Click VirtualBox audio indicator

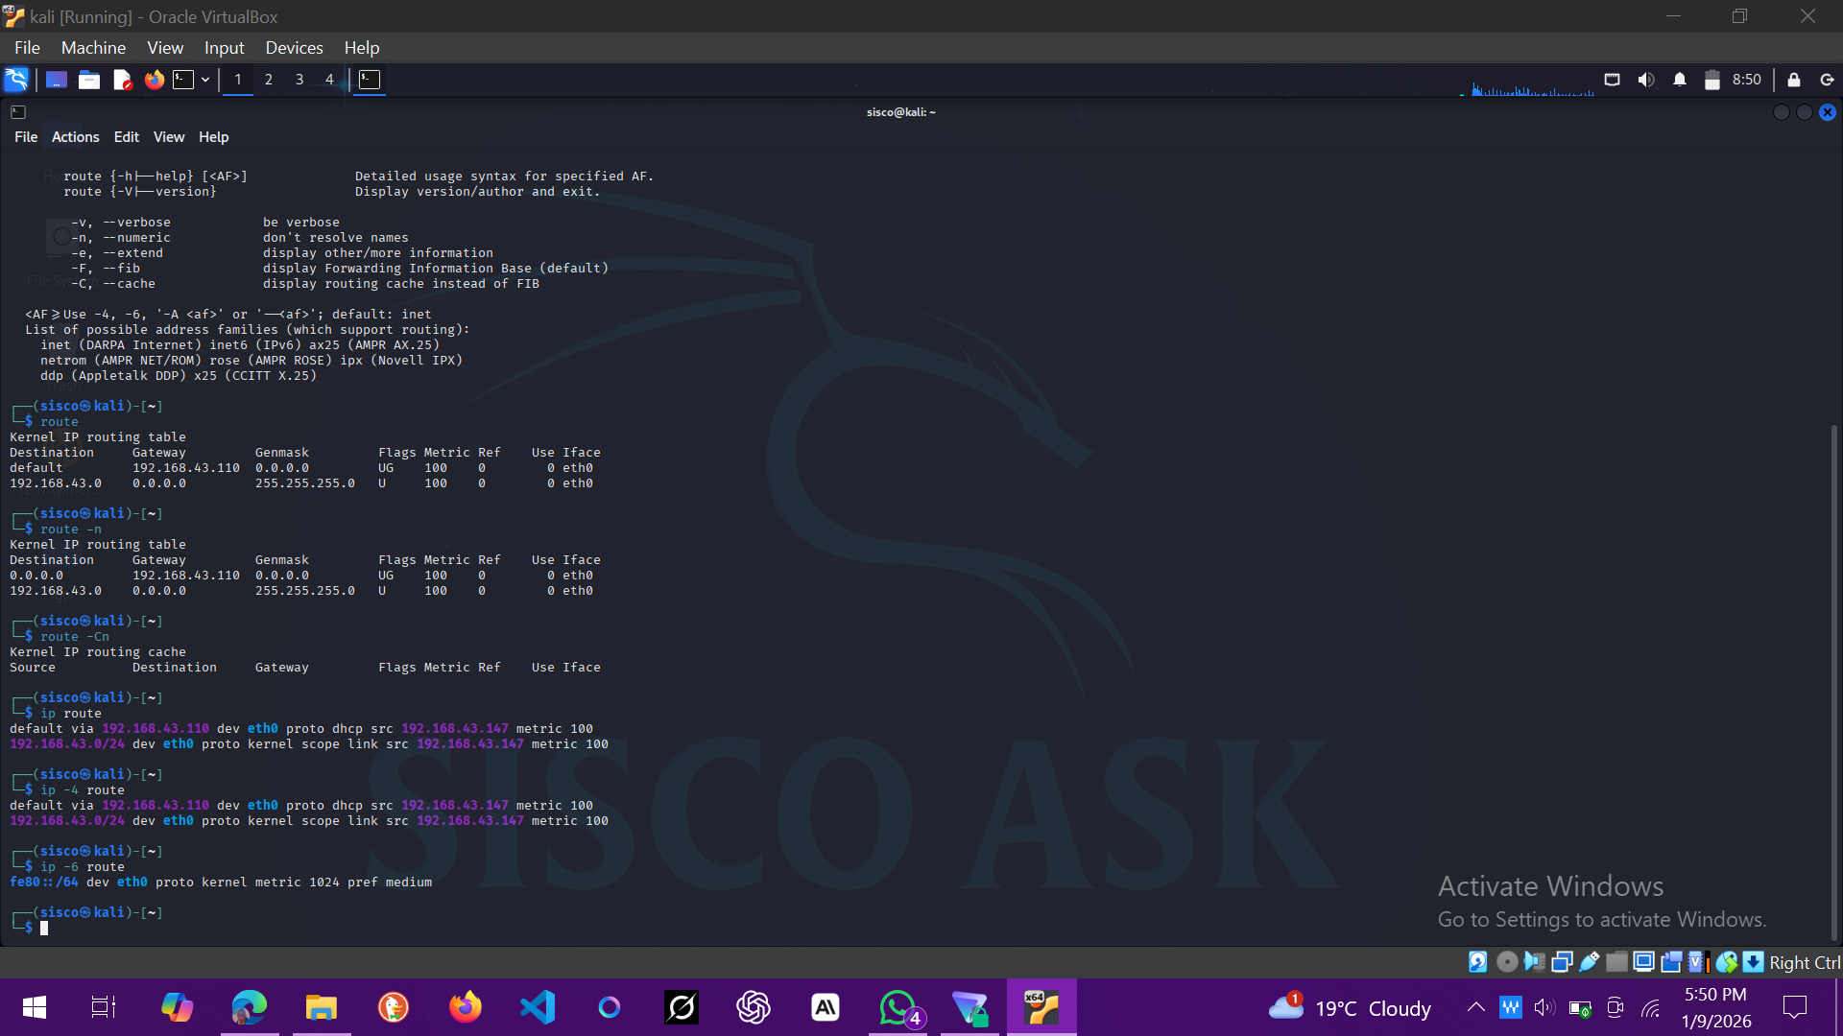pyautogui.click(x=1534, y=962)
